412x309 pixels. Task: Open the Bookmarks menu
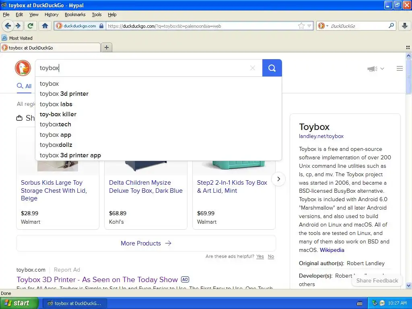point(75,14)
